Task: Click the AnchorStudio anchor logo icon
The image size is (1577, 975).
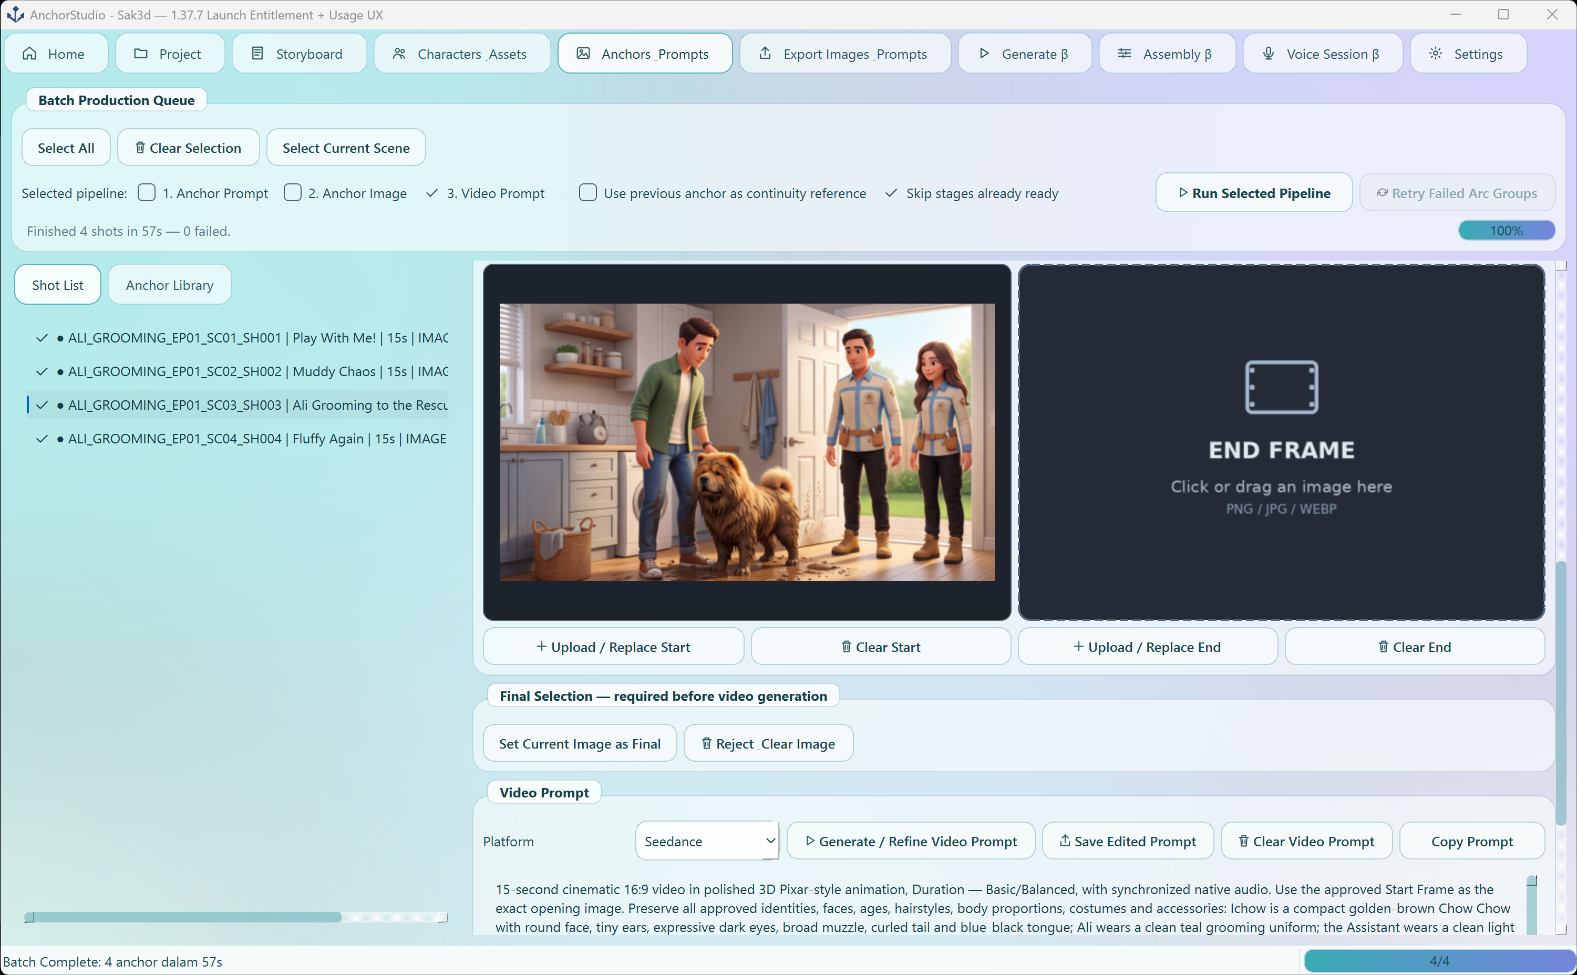Action: click(15, 14)
